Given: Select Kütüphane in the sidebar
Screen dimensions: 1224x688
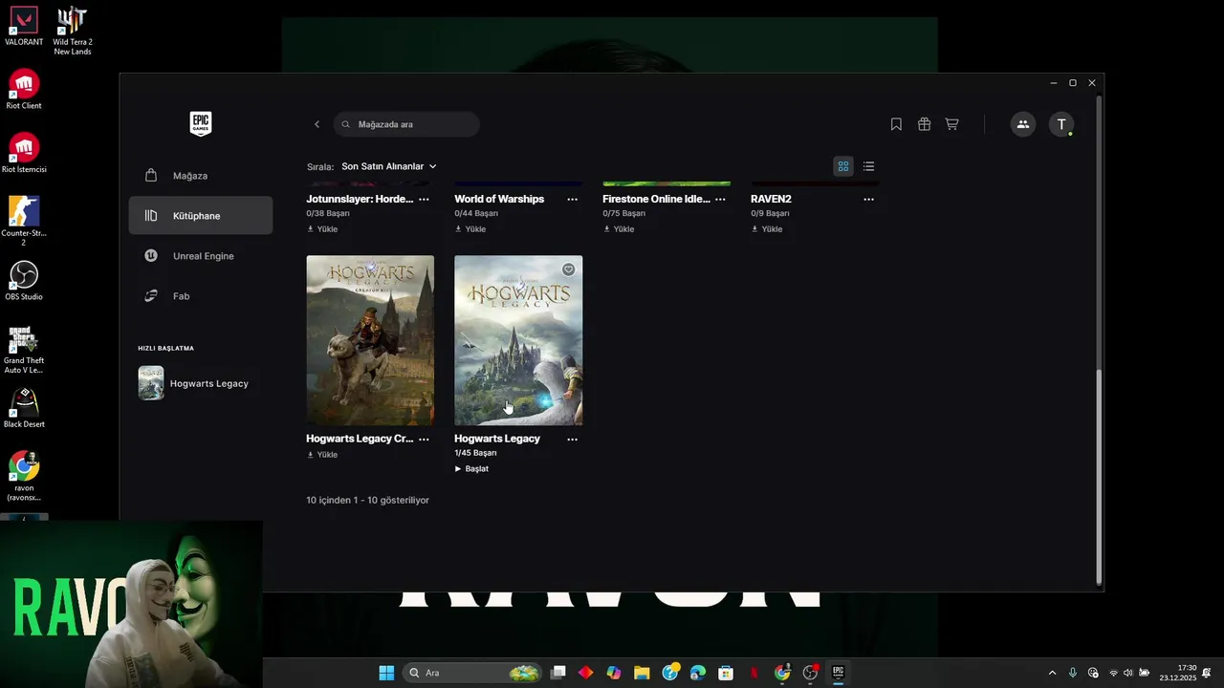Looking at the screenshot, I should (201, 216).
